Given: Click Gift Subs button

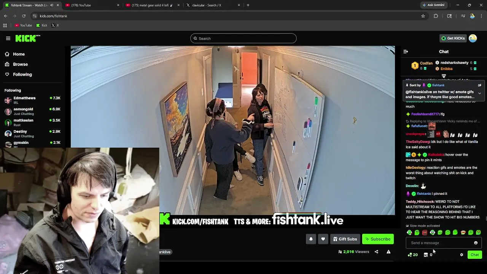Looking at the screenshot, I should [x=345, y=239].
